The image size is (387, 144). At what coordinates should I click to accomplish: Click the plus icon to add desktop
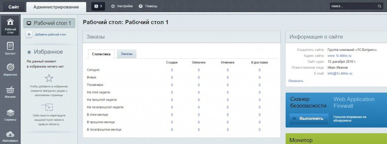pyautogui.click(x=29, y=34)
